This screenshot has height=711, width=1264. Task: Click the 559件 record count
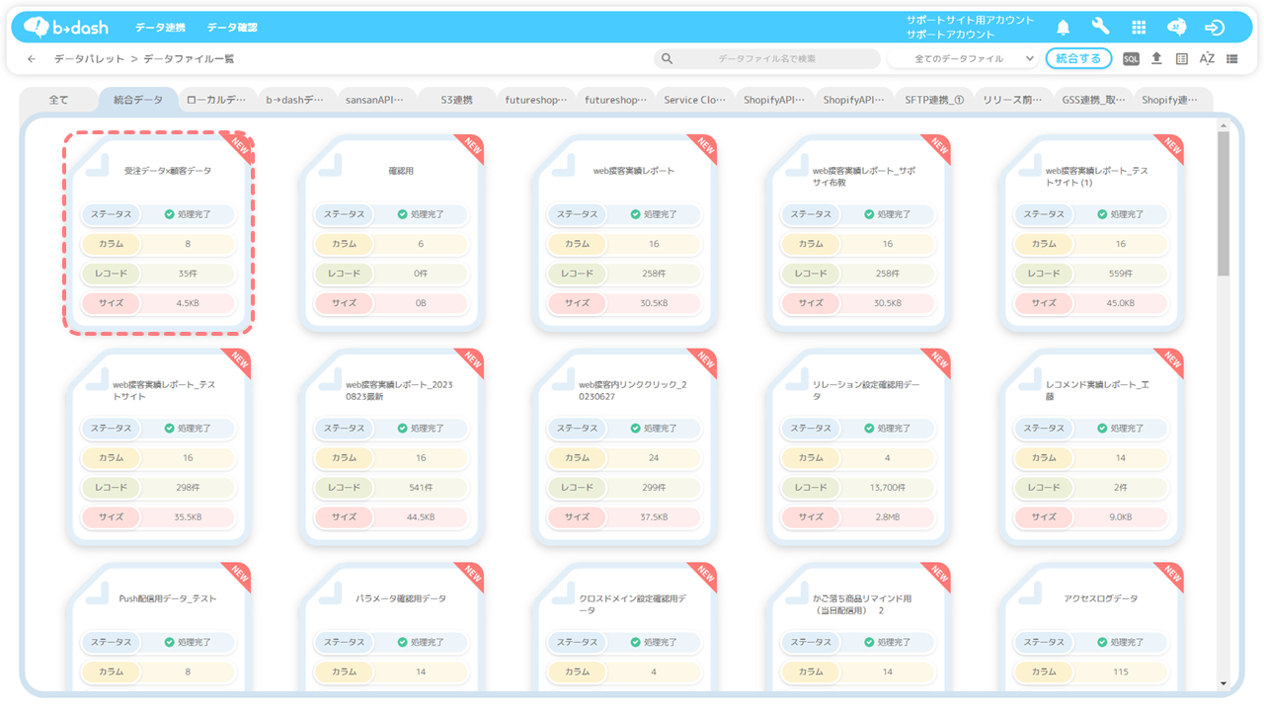(1120, 274)
